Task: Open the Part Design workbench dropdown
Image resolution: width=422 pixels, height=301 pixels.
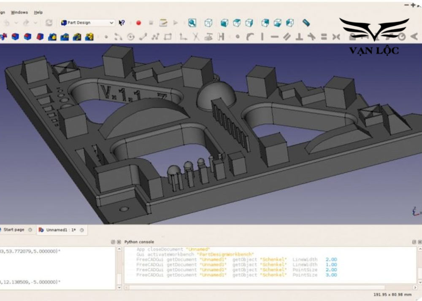Action: click(112, 23)
